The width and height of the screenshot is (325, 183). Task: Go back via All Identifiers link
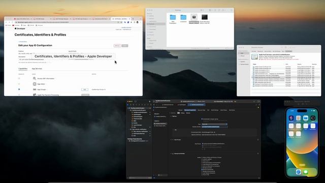click(x=23, y=42)
